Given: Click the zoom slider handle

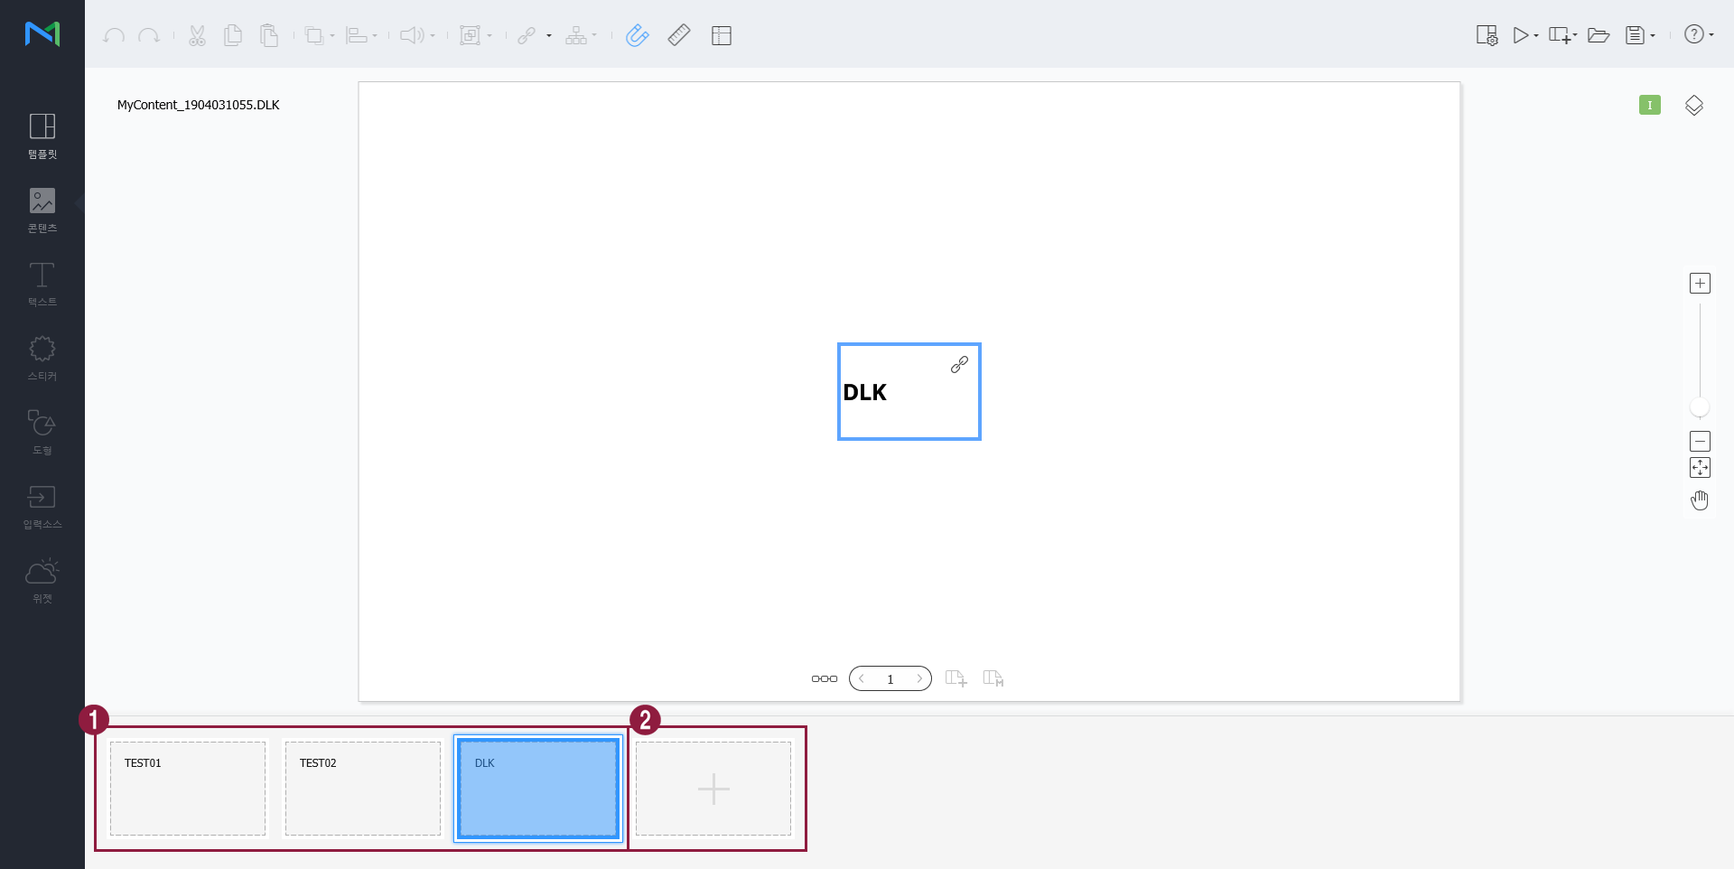Looking at the screenshot, I should 1700,408.
